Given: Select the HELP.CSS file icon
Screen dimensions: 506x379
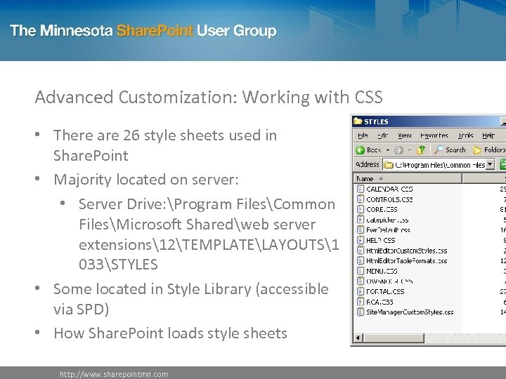Looking at the screenshot, I should coord(361,241).
